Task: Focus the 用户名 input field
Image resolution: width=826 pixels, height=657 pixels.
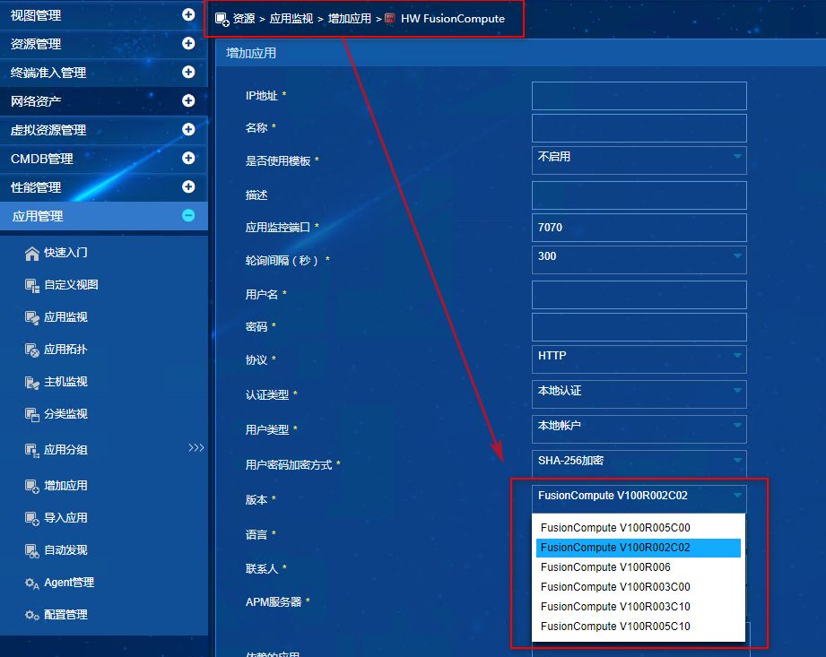Action: pyautogui.click(x=639, y=295)
